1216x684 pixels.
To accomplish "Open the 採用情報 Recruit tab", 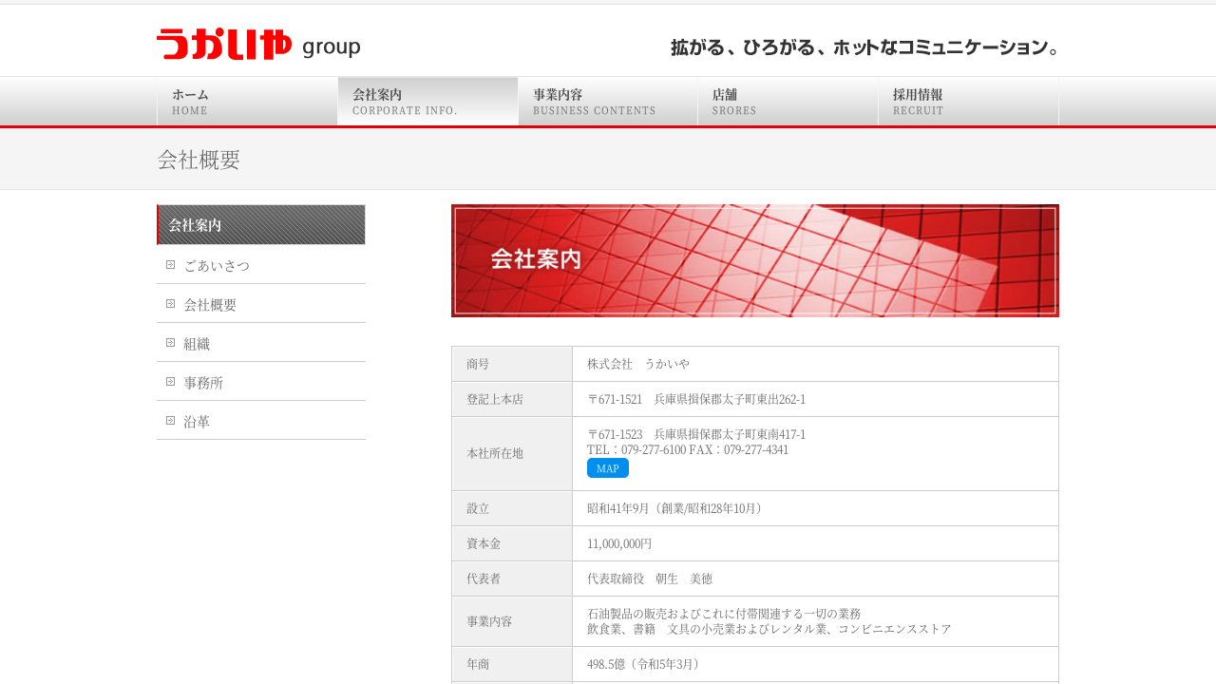I will point(968,102).
